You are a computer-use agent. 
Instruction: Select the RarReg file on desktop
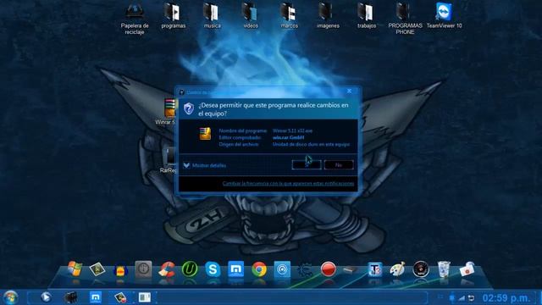click(169, 160)
